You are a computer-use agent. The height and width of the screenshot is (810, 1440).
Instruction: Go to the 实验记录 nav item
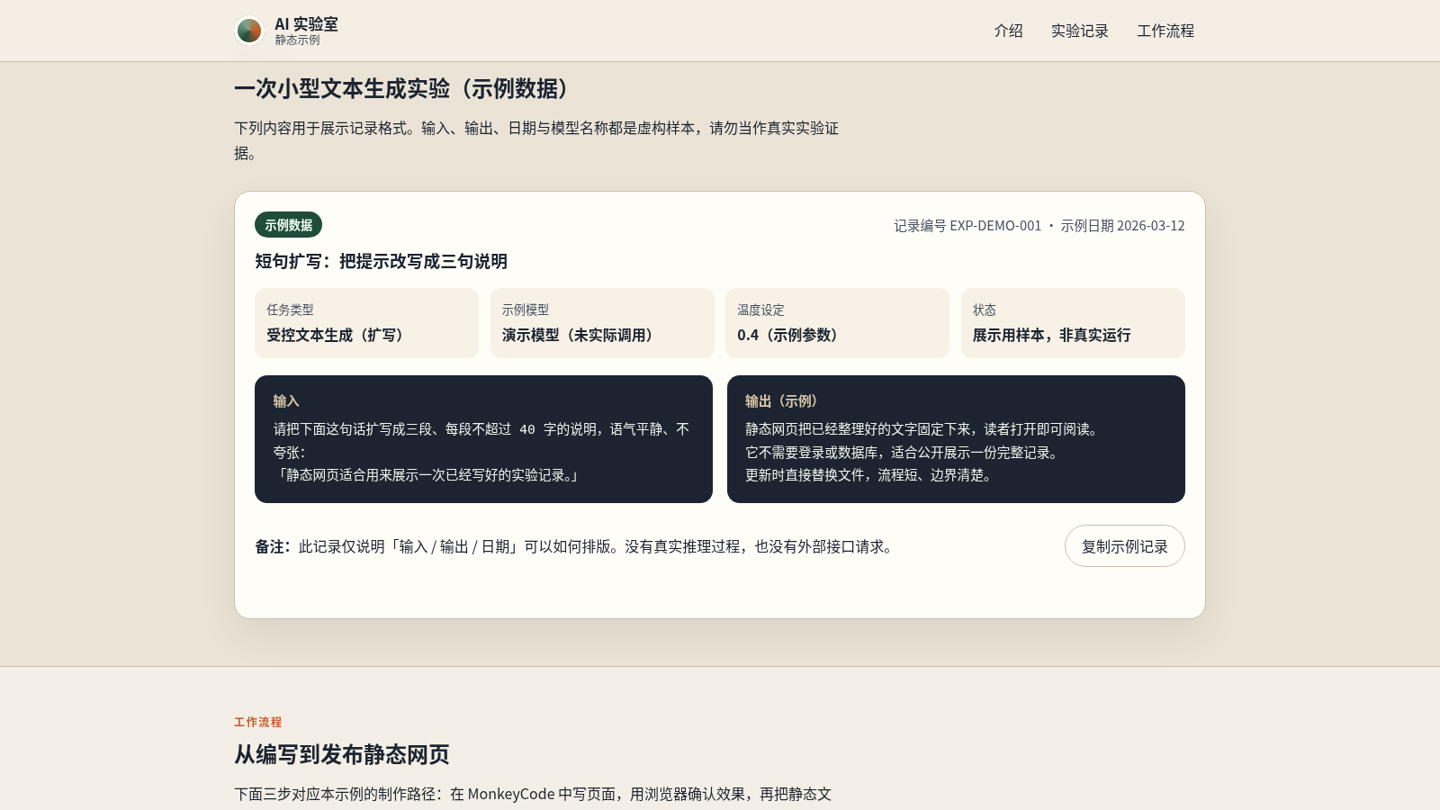(1080, 31)
